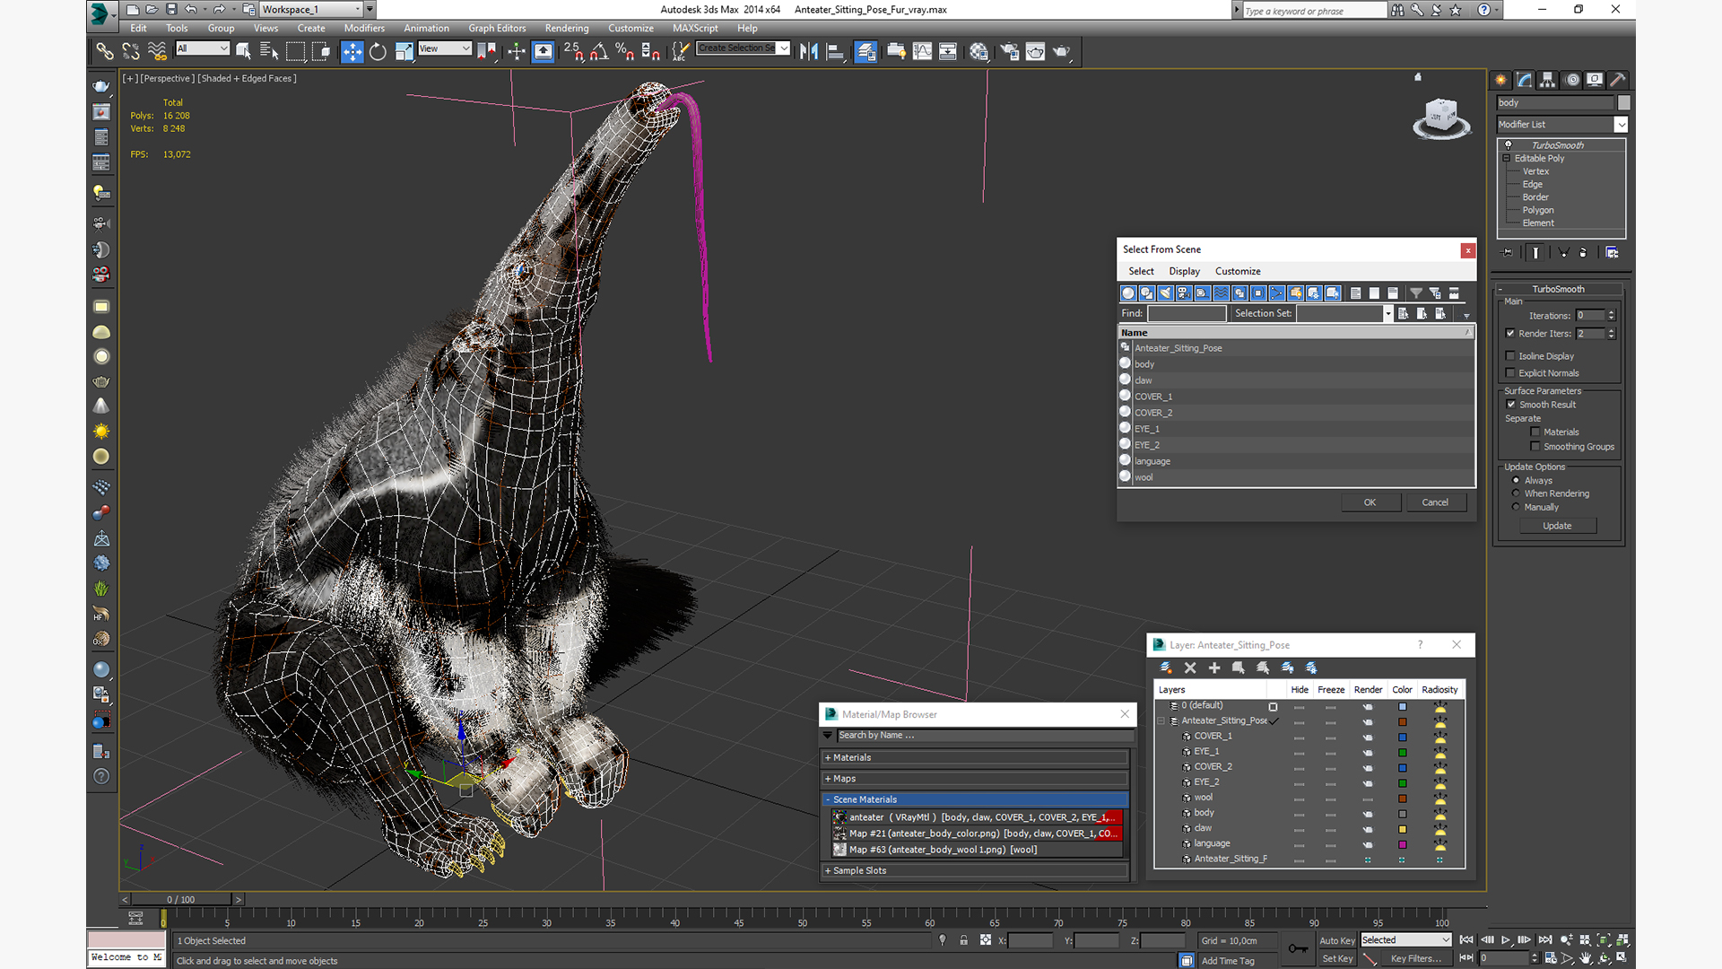Screen dimensions: 1722x969
Task: Click the TurboSmooth Update button
Action: 1557,527
